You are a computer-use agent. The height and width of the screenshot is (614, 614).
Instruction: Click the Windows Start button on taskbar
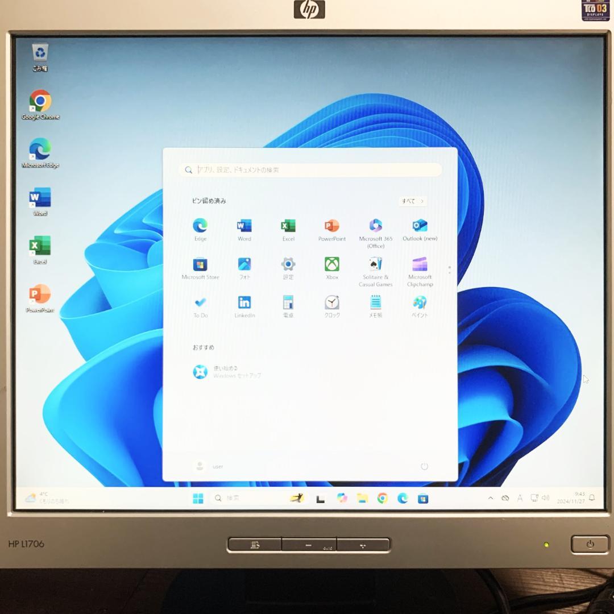coord(198,498)
